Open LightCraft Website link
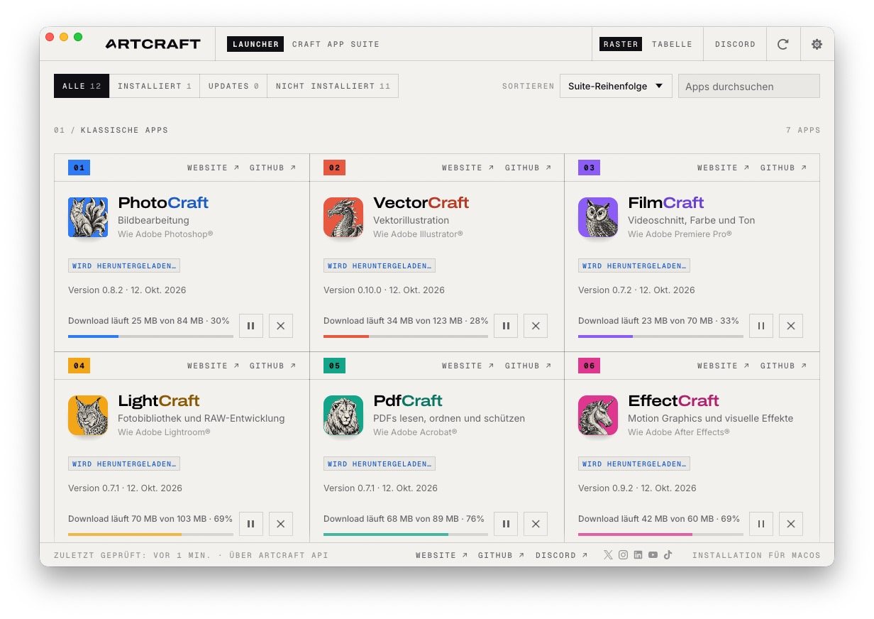Viewport: 874px width, 619px height. 213,366
